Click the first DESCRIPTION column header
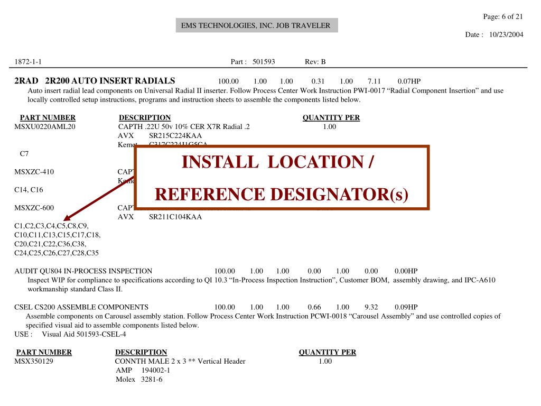This screenshot has width=541, height=406. click(145, 118)
